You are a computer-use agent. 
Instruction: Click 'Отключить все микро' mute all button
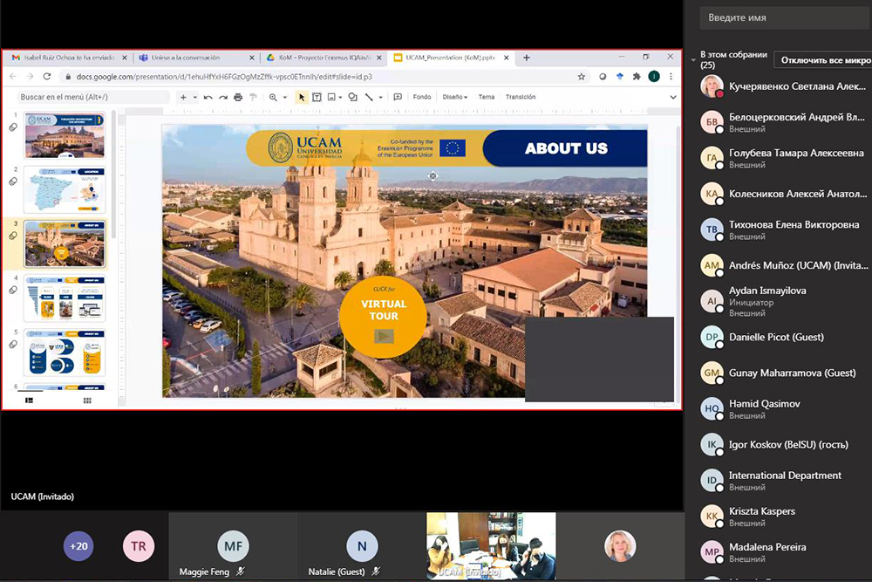(x=824, y=60)
